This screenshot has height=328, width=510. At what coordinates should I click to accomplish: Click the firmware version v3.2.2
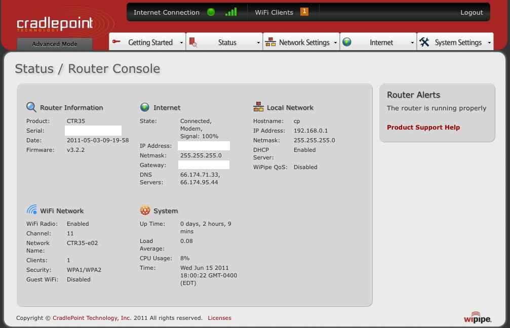coord(75,150)
